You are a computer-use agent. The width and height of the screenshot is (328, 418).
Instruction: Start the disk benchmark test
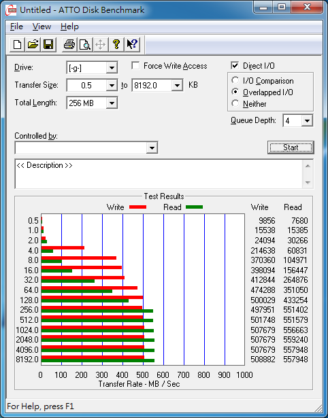pyautogui.click(x=291, y=147)
